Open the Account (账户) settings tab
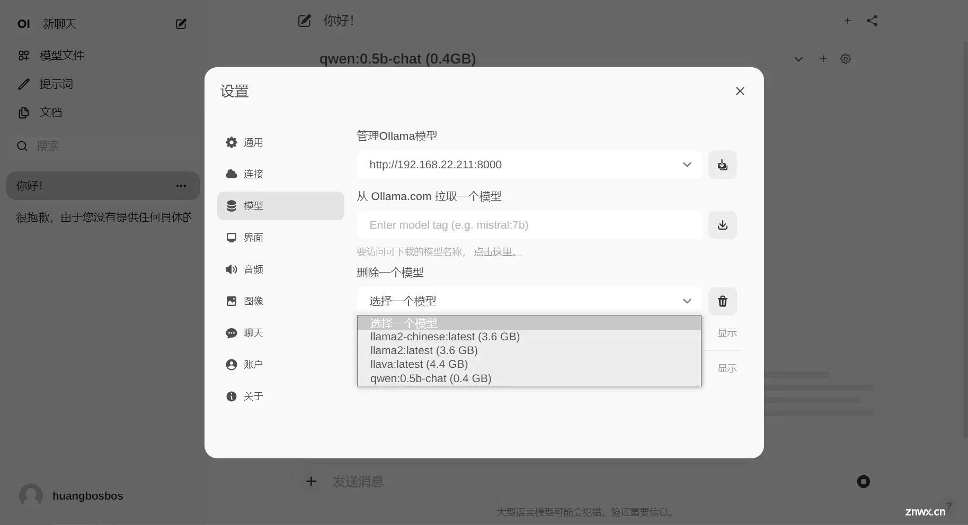968x525 pixels. pyautogui.click(x=281, y=365)
